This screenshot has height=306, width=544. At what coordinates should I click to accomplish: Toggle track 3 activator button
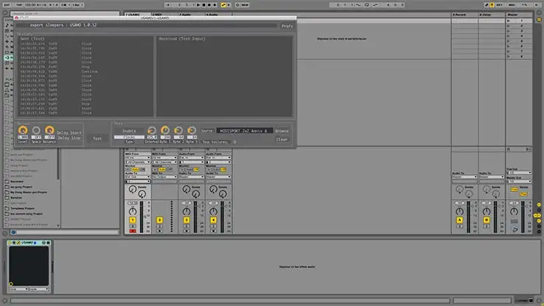click(186, 220)
